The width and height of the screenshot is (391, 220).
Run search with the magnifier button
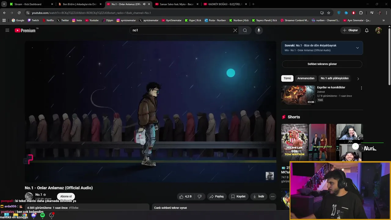[x=245, y=30]
